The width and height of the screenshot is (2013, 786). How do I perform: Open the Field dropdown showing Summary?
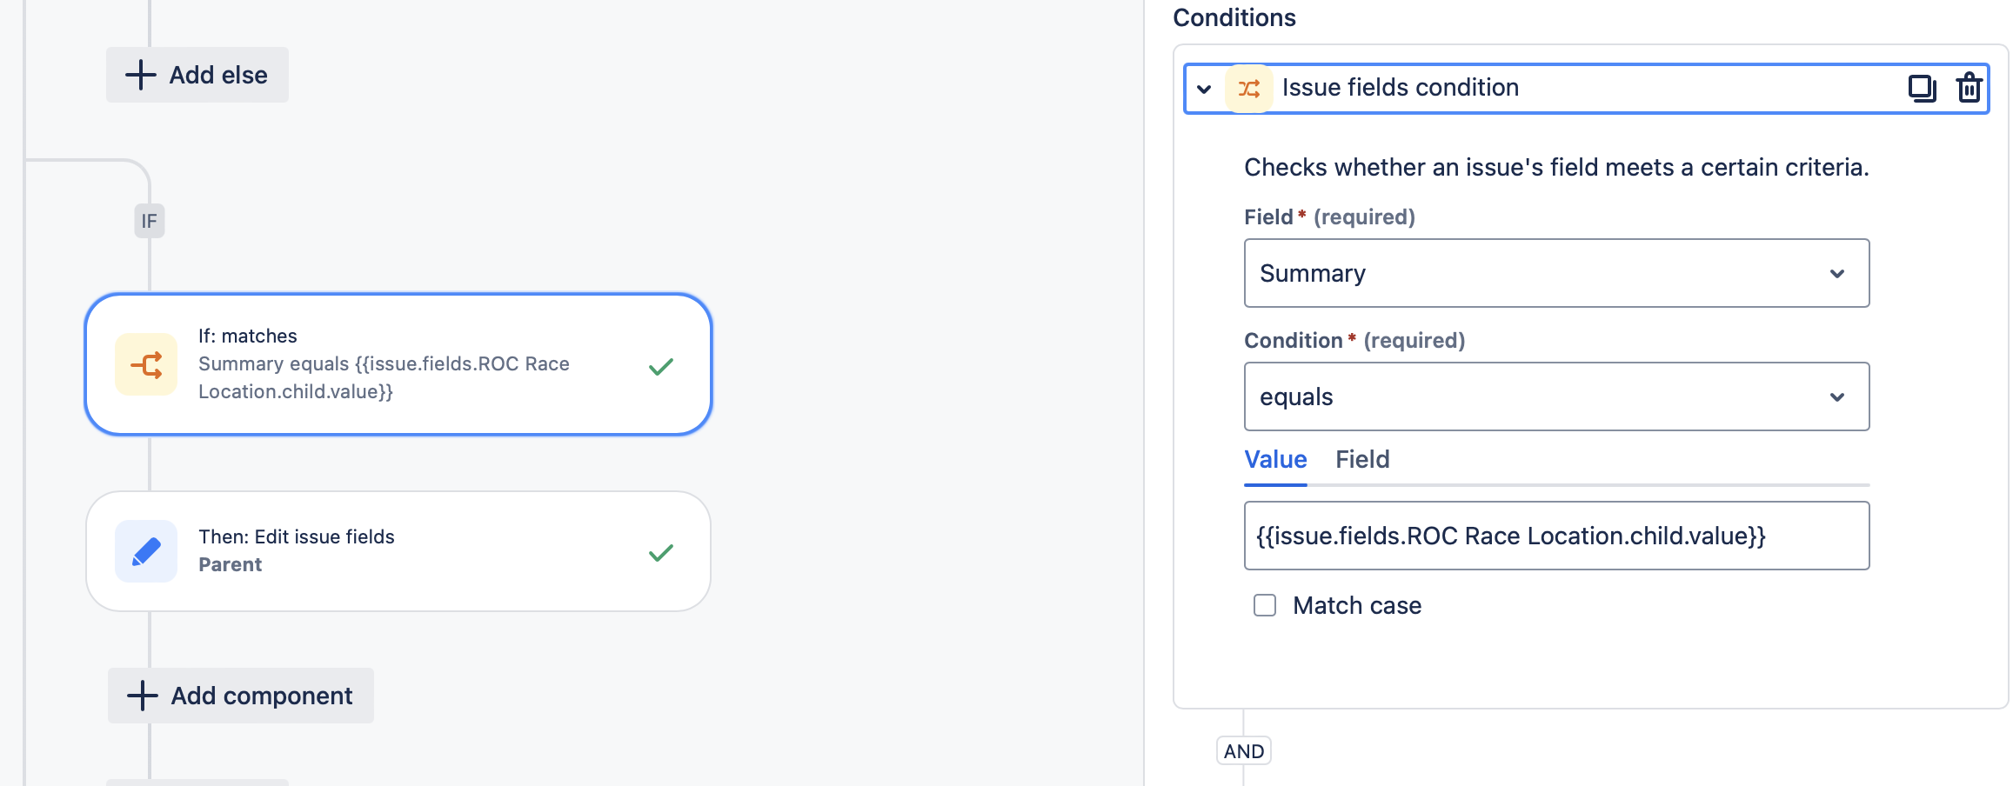pyautogui.click(x=1556, y=272)
